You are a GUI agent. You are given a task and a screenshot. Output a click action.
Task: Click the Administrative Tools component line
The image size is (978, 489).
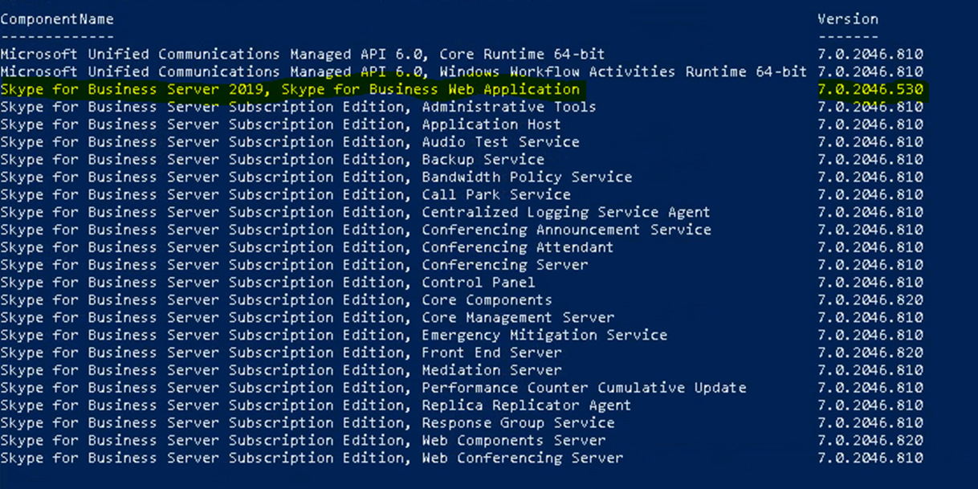tap(509, 107)
